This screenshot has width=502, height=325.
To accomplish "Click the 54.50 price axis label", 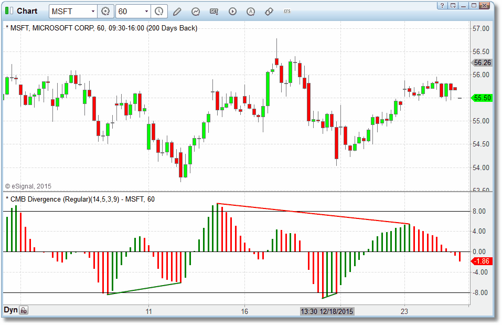I will (481, 144).
